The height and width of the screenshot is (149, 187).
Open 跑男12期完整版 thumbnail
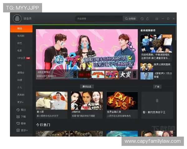tap(147, 67)
